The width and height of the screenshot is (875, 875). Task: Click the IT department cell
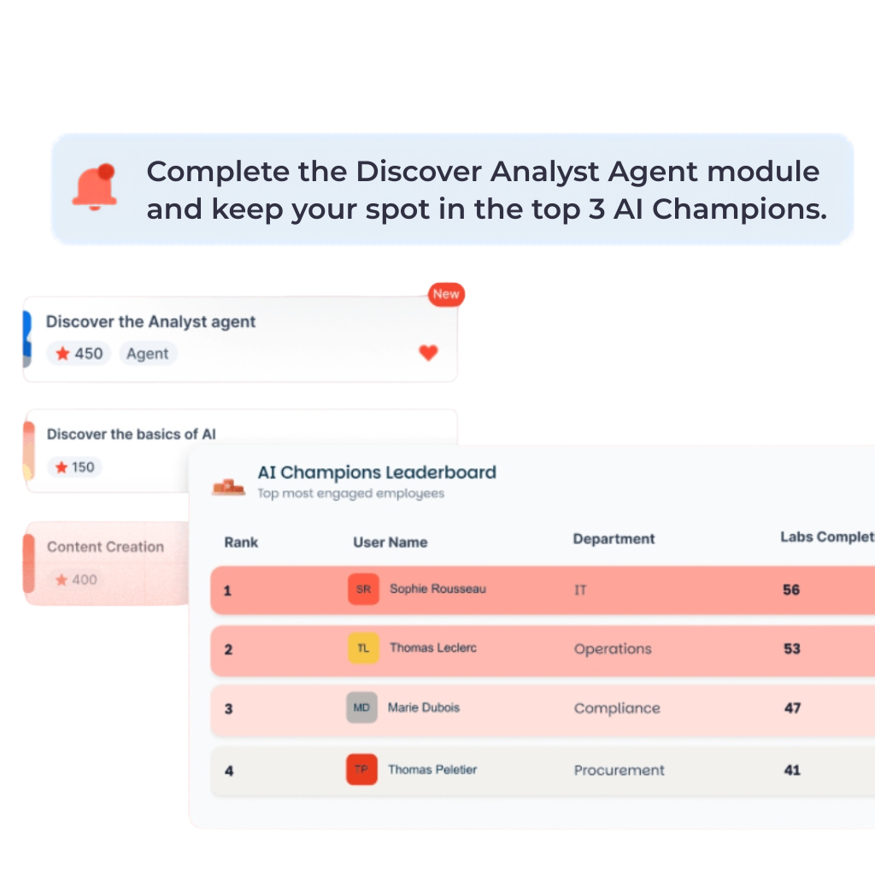point(580,590)
